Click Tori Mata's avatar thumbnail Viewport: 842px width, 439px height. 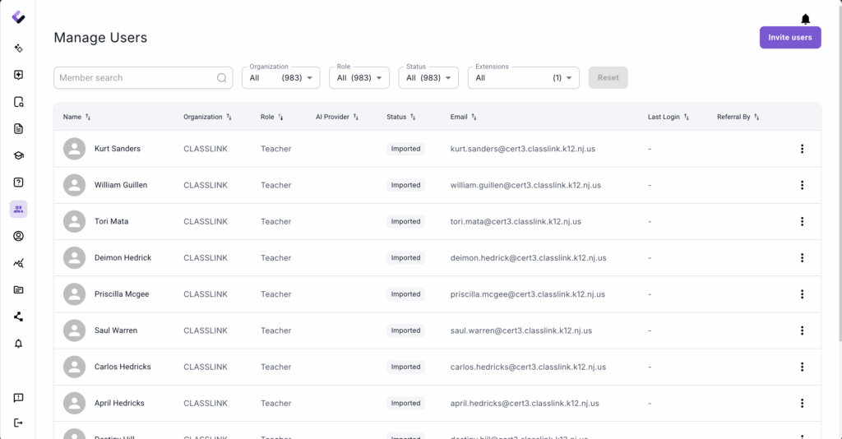75,221
